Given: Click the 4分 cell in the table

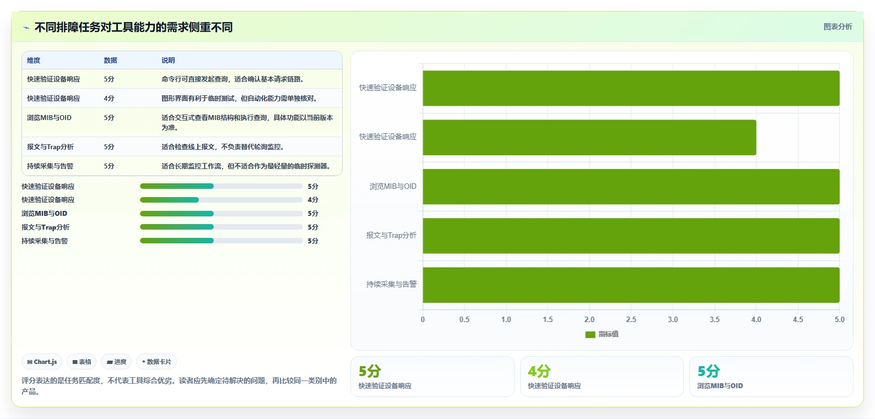Looking at the screenshot, I should coord(109,99).
